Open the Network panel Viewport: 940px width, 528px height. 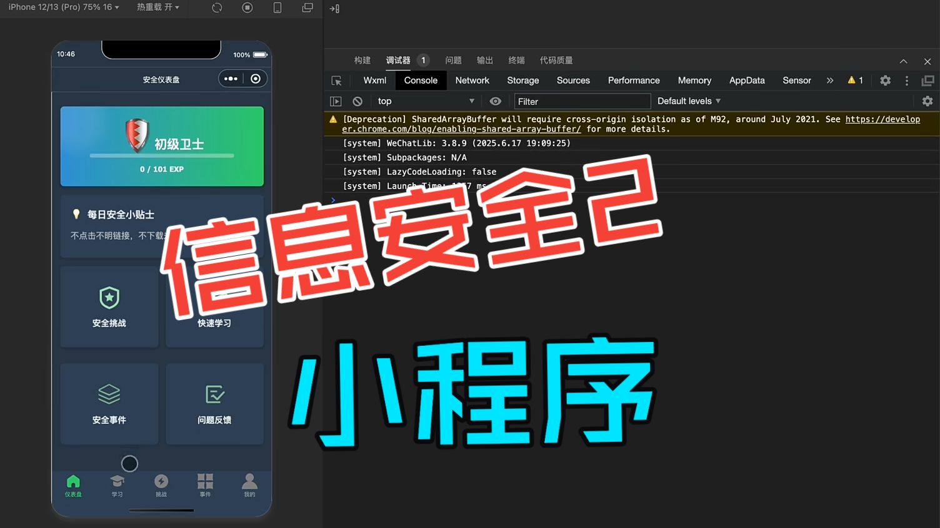472,81
